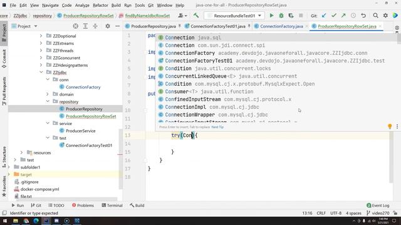Screen dimensions: 401x225
Task: Click Next Tip link in completion popup
Action: pos(217,127)
